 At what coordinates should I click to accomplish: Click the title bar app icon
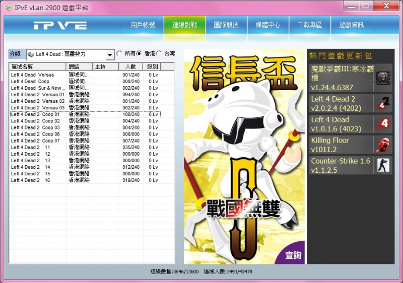[9, 8]
